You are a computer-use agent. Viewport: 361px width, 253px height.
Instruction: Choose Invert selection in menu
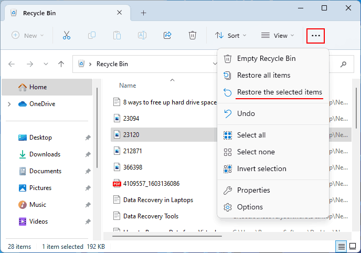(273, 168)
